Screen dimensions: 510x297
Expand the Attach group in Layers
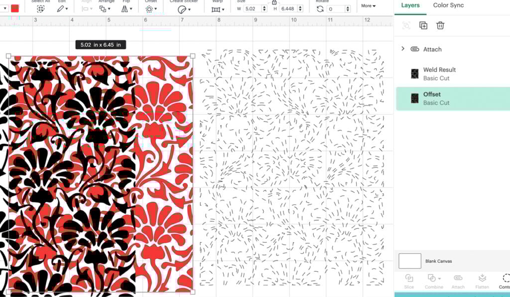coord(403,49)
